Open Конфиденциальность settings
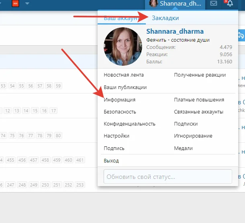The image size is (245, 223). coord(129,124)
